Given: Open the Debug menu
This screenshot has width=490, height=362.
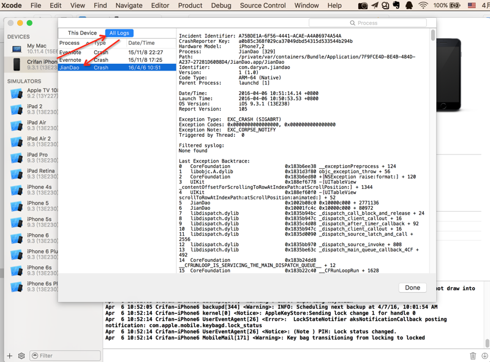Looking at the screenshot, I should [221, 6].
